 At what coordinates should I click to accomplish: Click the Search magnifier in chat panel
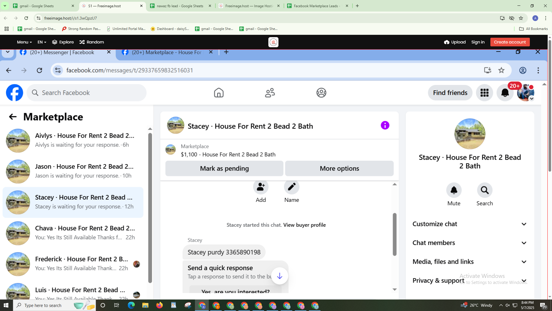485,190
